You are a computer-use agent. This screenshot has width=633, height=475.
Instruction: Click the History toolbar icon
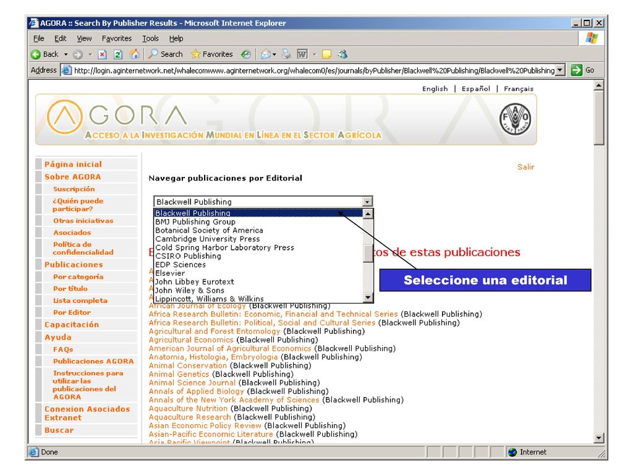tap(245, 54)
